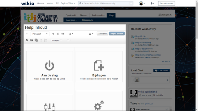The image size is (198, 111).
Task: Click the Centrale Wikia Community logo
Action: (41, 17)
